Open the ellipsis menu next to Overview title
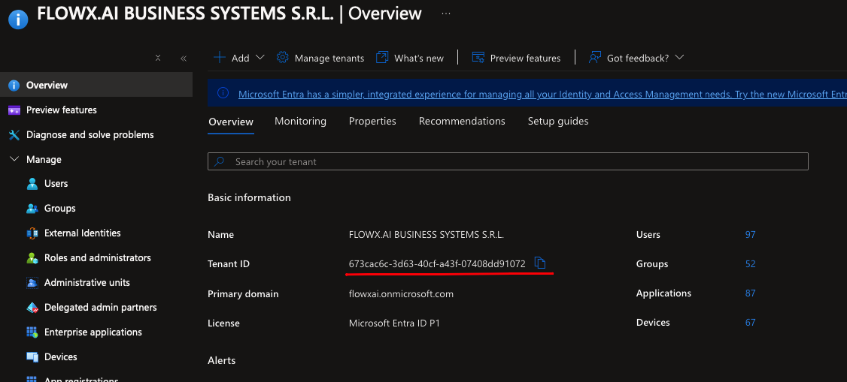This screenshot has width=847, height=382. pyautogui.click(x=446, y=14)
